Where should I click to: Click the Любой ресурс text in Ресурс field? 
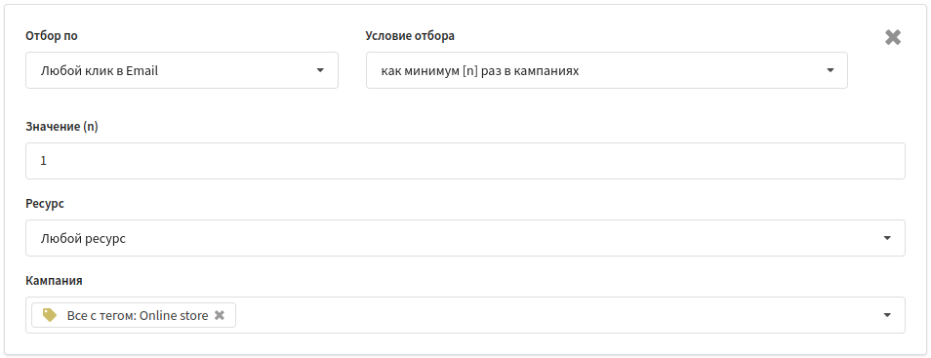tap(83, 239)
